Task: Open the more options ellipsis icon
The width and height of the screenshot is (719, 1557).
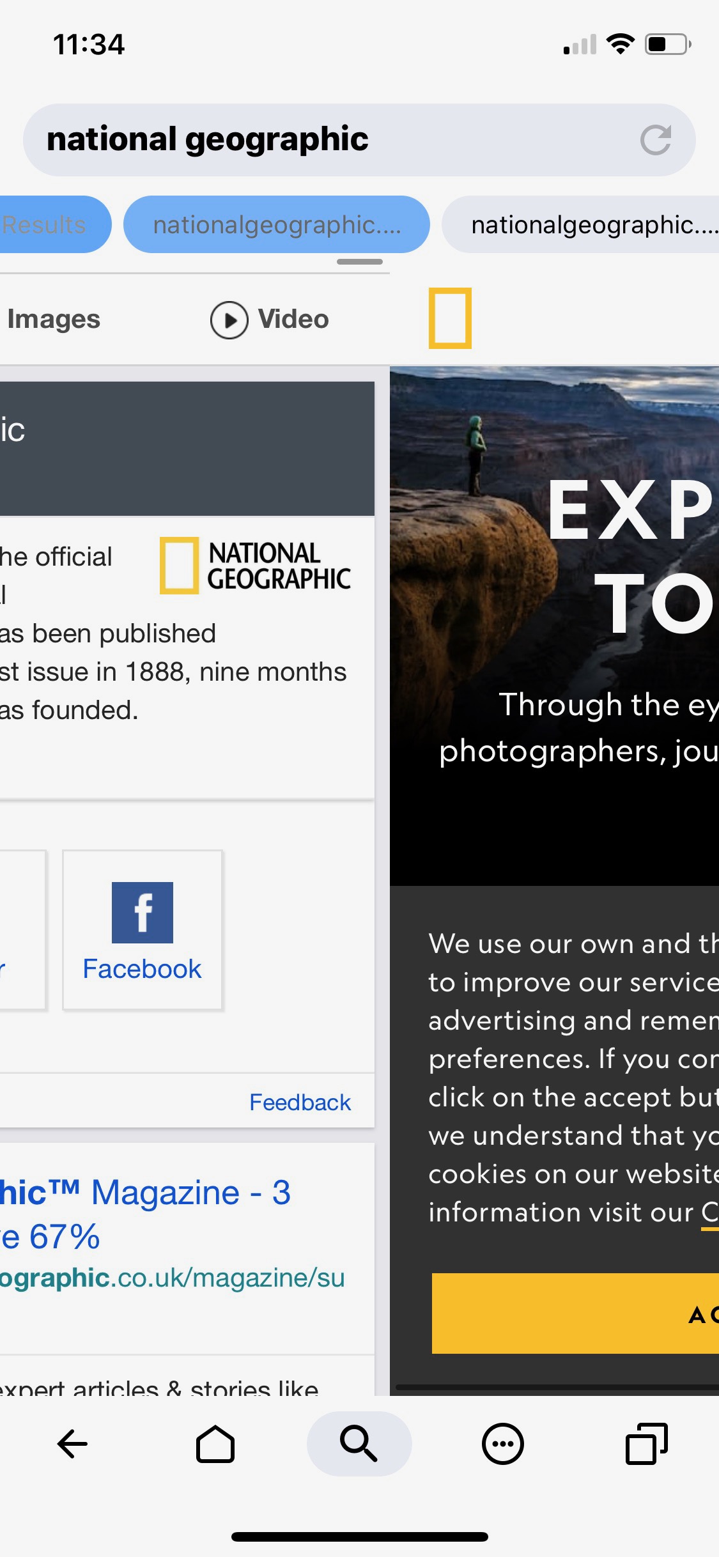Action: tap(503, 1443)
